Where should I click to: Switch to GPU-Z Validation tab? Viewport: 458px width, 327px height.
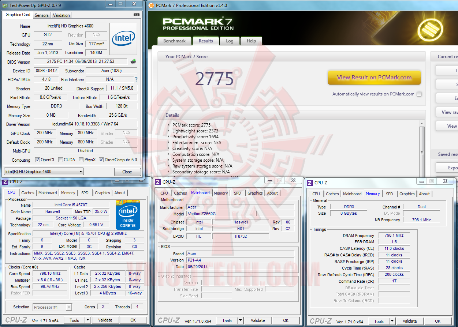(61, 15)
